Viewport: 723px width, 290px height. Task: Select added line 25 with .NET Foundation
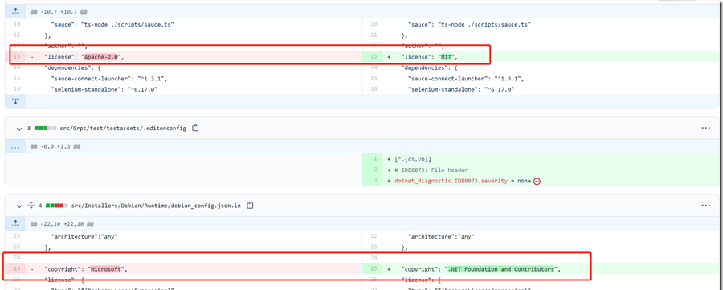coord(374,269)
